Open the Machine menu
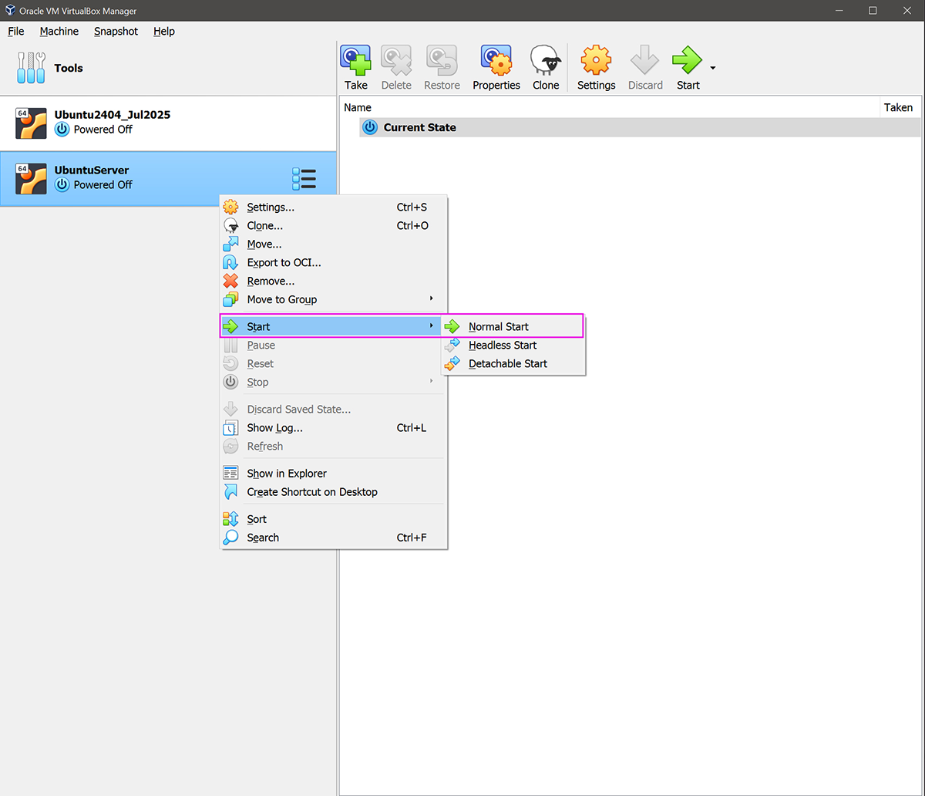 coord(59,32)
